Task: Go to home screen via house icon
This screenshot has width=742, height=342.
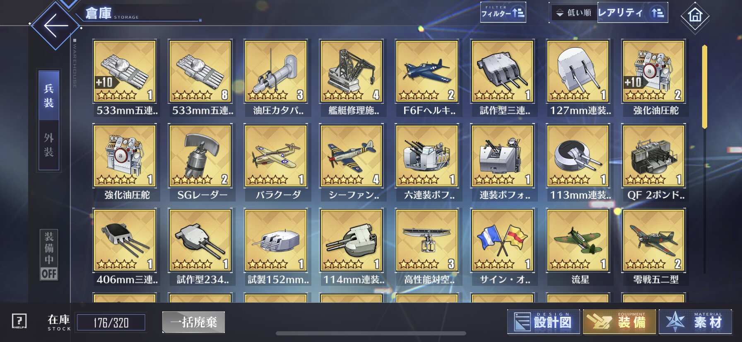Action: pyautogui.click(x=695, y=16)
